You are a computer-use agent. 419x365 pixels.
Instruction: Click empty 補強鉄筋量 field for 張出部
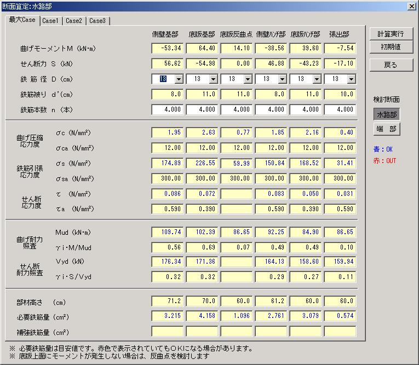point(340,332)
